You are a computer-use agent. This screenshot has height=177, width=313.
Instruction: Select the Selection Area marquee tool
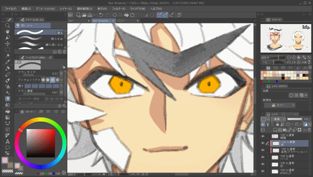coord(8,50)
